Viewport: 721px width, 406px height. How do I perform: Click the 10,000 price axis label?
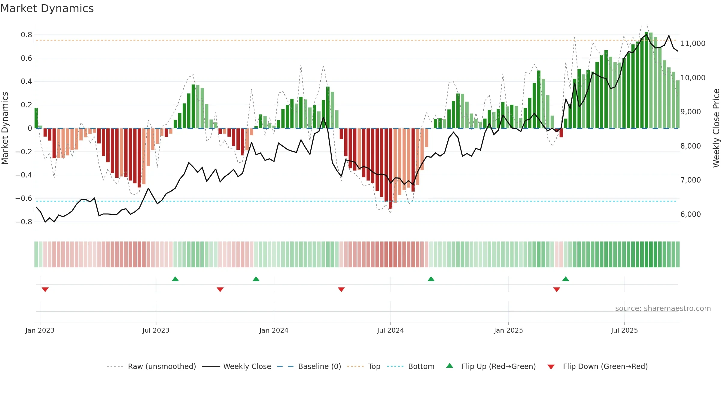coord(693,78)
